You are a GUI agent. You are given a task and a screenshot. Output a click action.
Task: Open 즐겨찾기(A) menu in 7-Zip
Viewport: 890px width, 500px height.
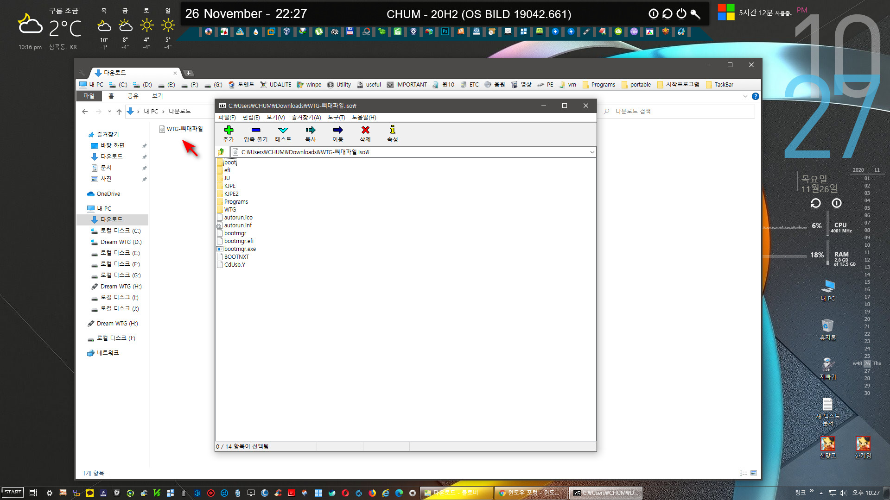pyautogui.click(x=306, y=118)
